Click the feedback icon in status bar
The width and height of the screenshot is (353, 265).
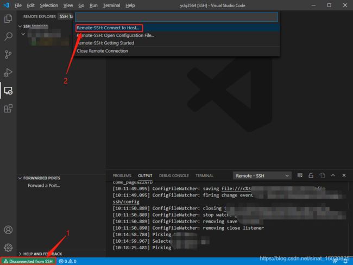(x=335, y=261)
